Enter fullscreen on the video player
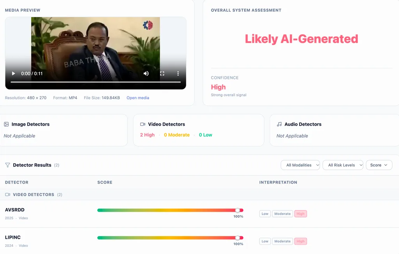Viewport: 399px width, 254px height. pos(162,74)
